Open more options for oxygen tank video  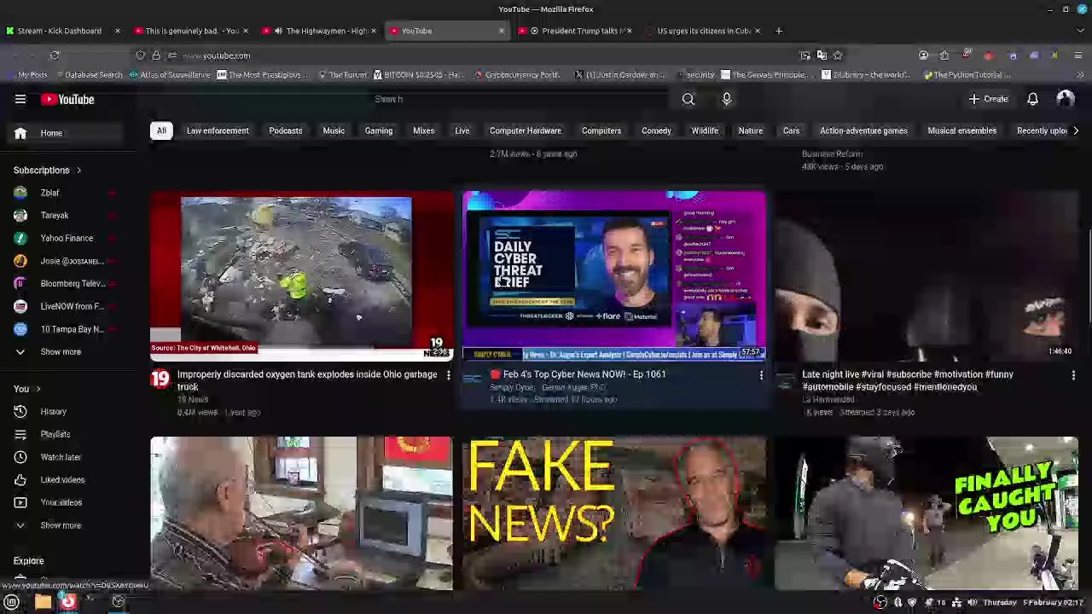[x=448, y=374]
